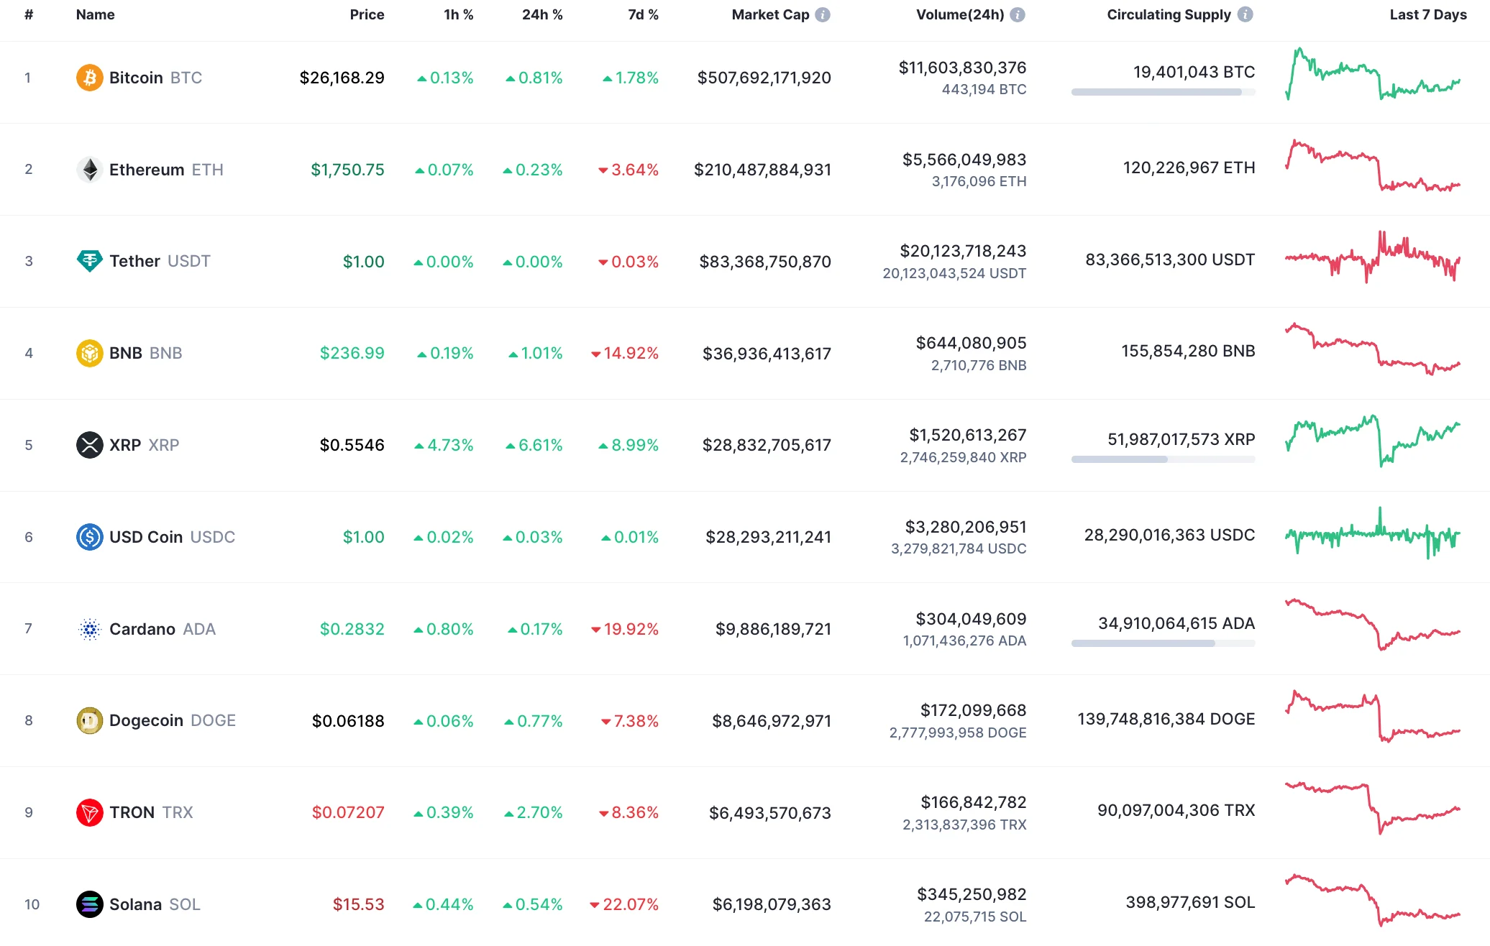The width and height of the screenshot is (1490, 946).
Task: Click the TRON TRX logo
Action: [x=88, y=812]
